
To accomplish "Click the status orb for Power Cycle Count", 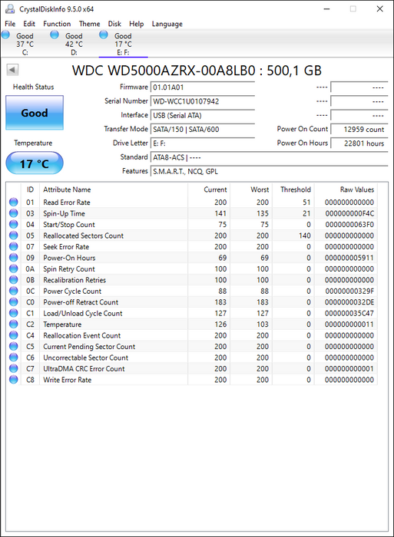I will 14,291.
